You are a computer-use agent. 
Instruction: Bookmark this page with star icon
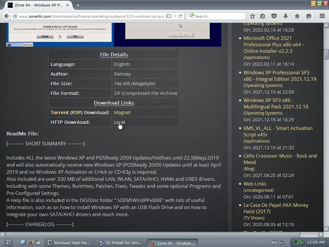coord(253,16)
